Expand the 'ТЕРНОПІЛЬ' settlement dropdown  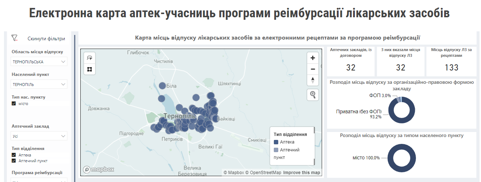tap(39, 85)
